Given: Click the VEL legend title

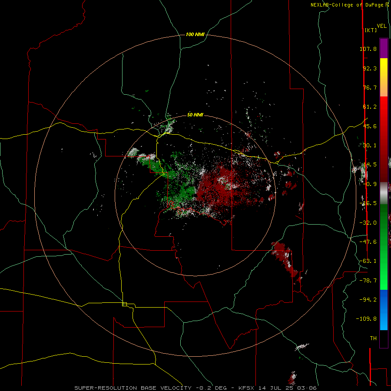Looking at the screenshot, I should pos(381,26).
